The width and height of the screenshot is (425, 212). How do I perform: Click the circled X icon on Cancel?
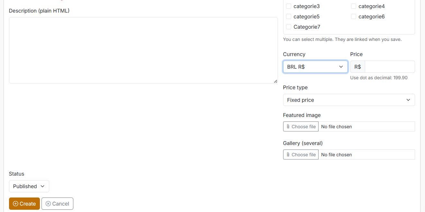click(48, 204)
